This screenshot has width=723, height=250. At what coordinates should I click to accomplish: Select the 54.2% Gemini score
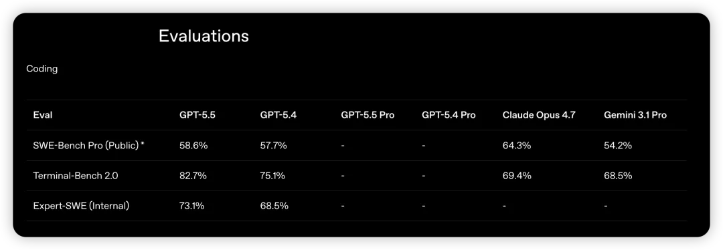(x=618, y=146)
